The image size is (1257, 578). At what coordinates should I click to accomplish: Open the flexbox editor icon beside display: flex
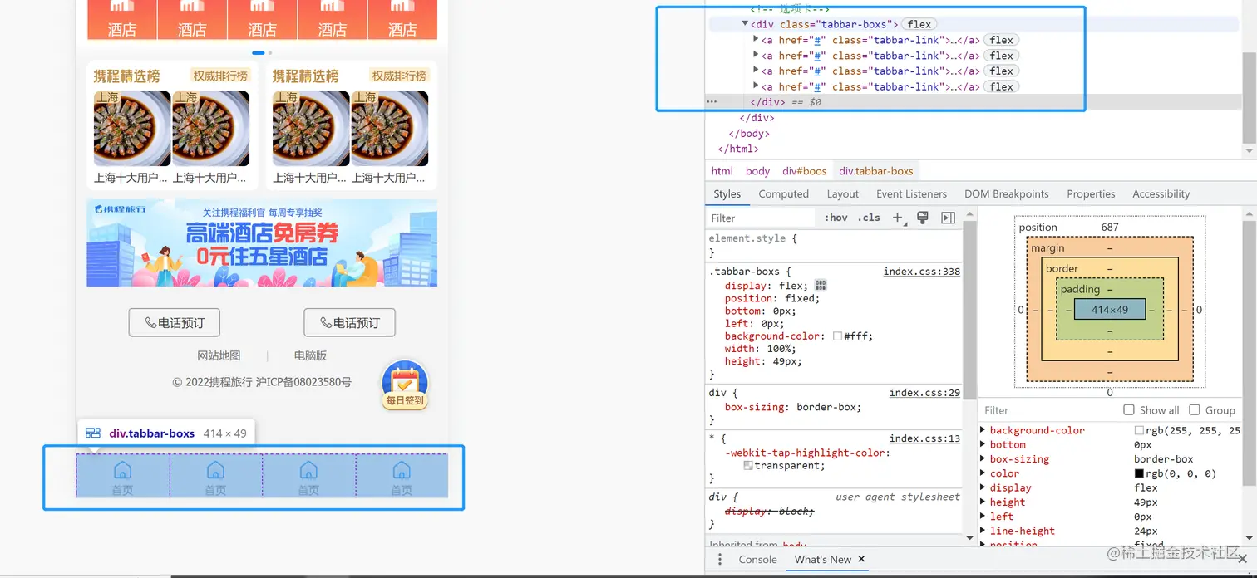pos(821,286)
